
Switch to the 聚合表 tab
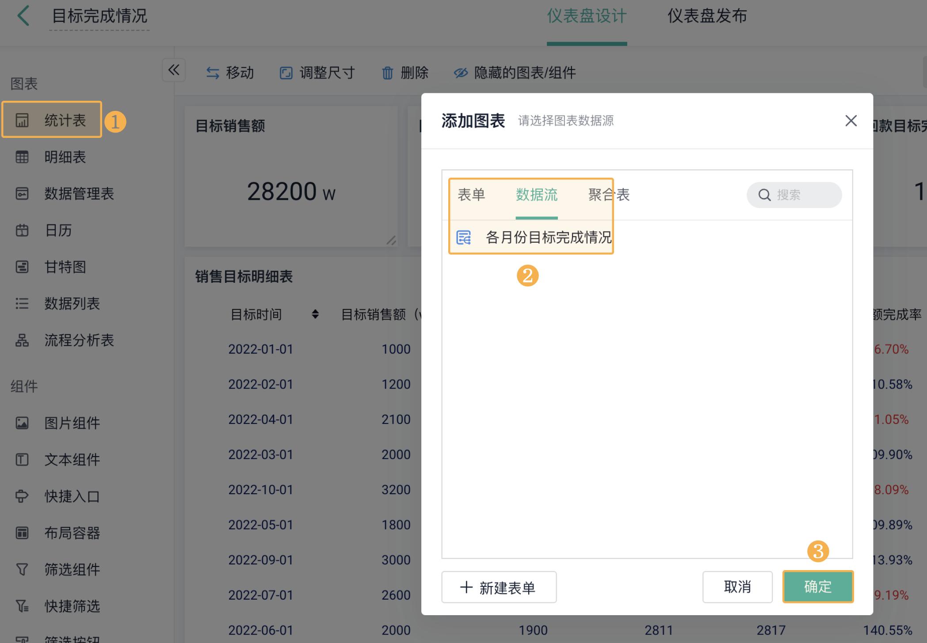point(609,194)
